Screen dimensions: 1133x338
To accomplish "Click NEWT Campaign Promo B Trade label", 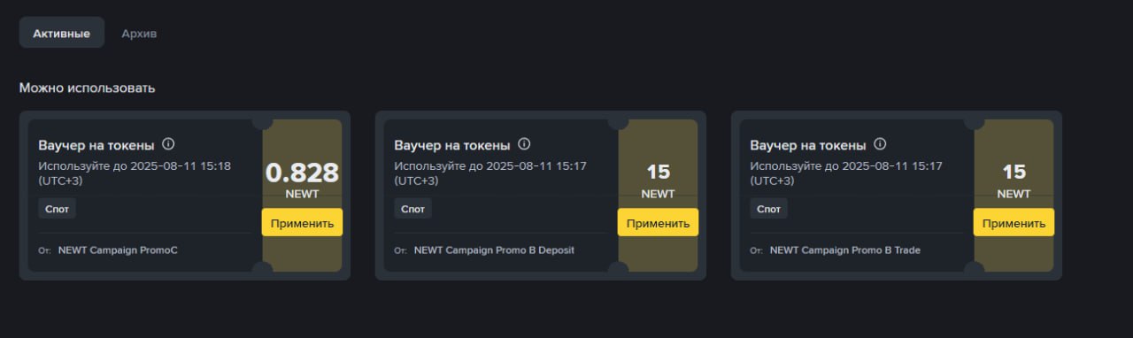I will (845, 250).
